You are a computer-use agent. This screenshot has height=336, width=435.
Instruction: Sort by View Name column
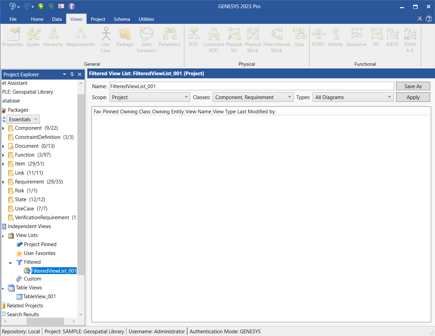(x=198, y=112)
